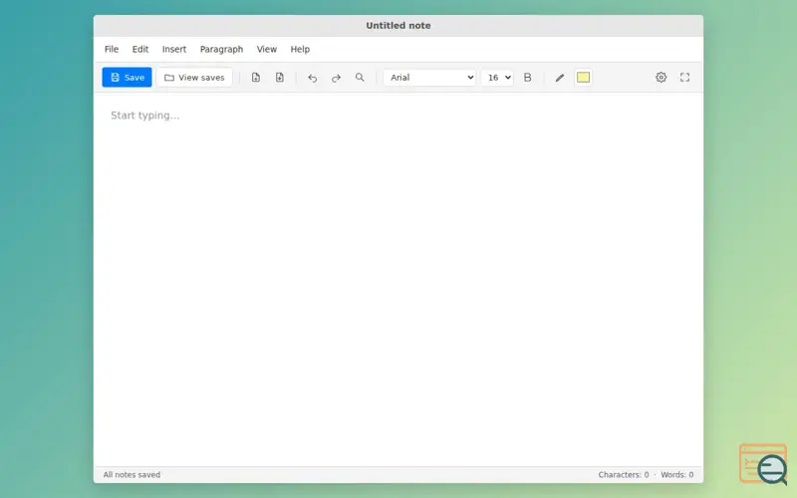Select the pen text color tool
The image size is (797, 498).
560,78
